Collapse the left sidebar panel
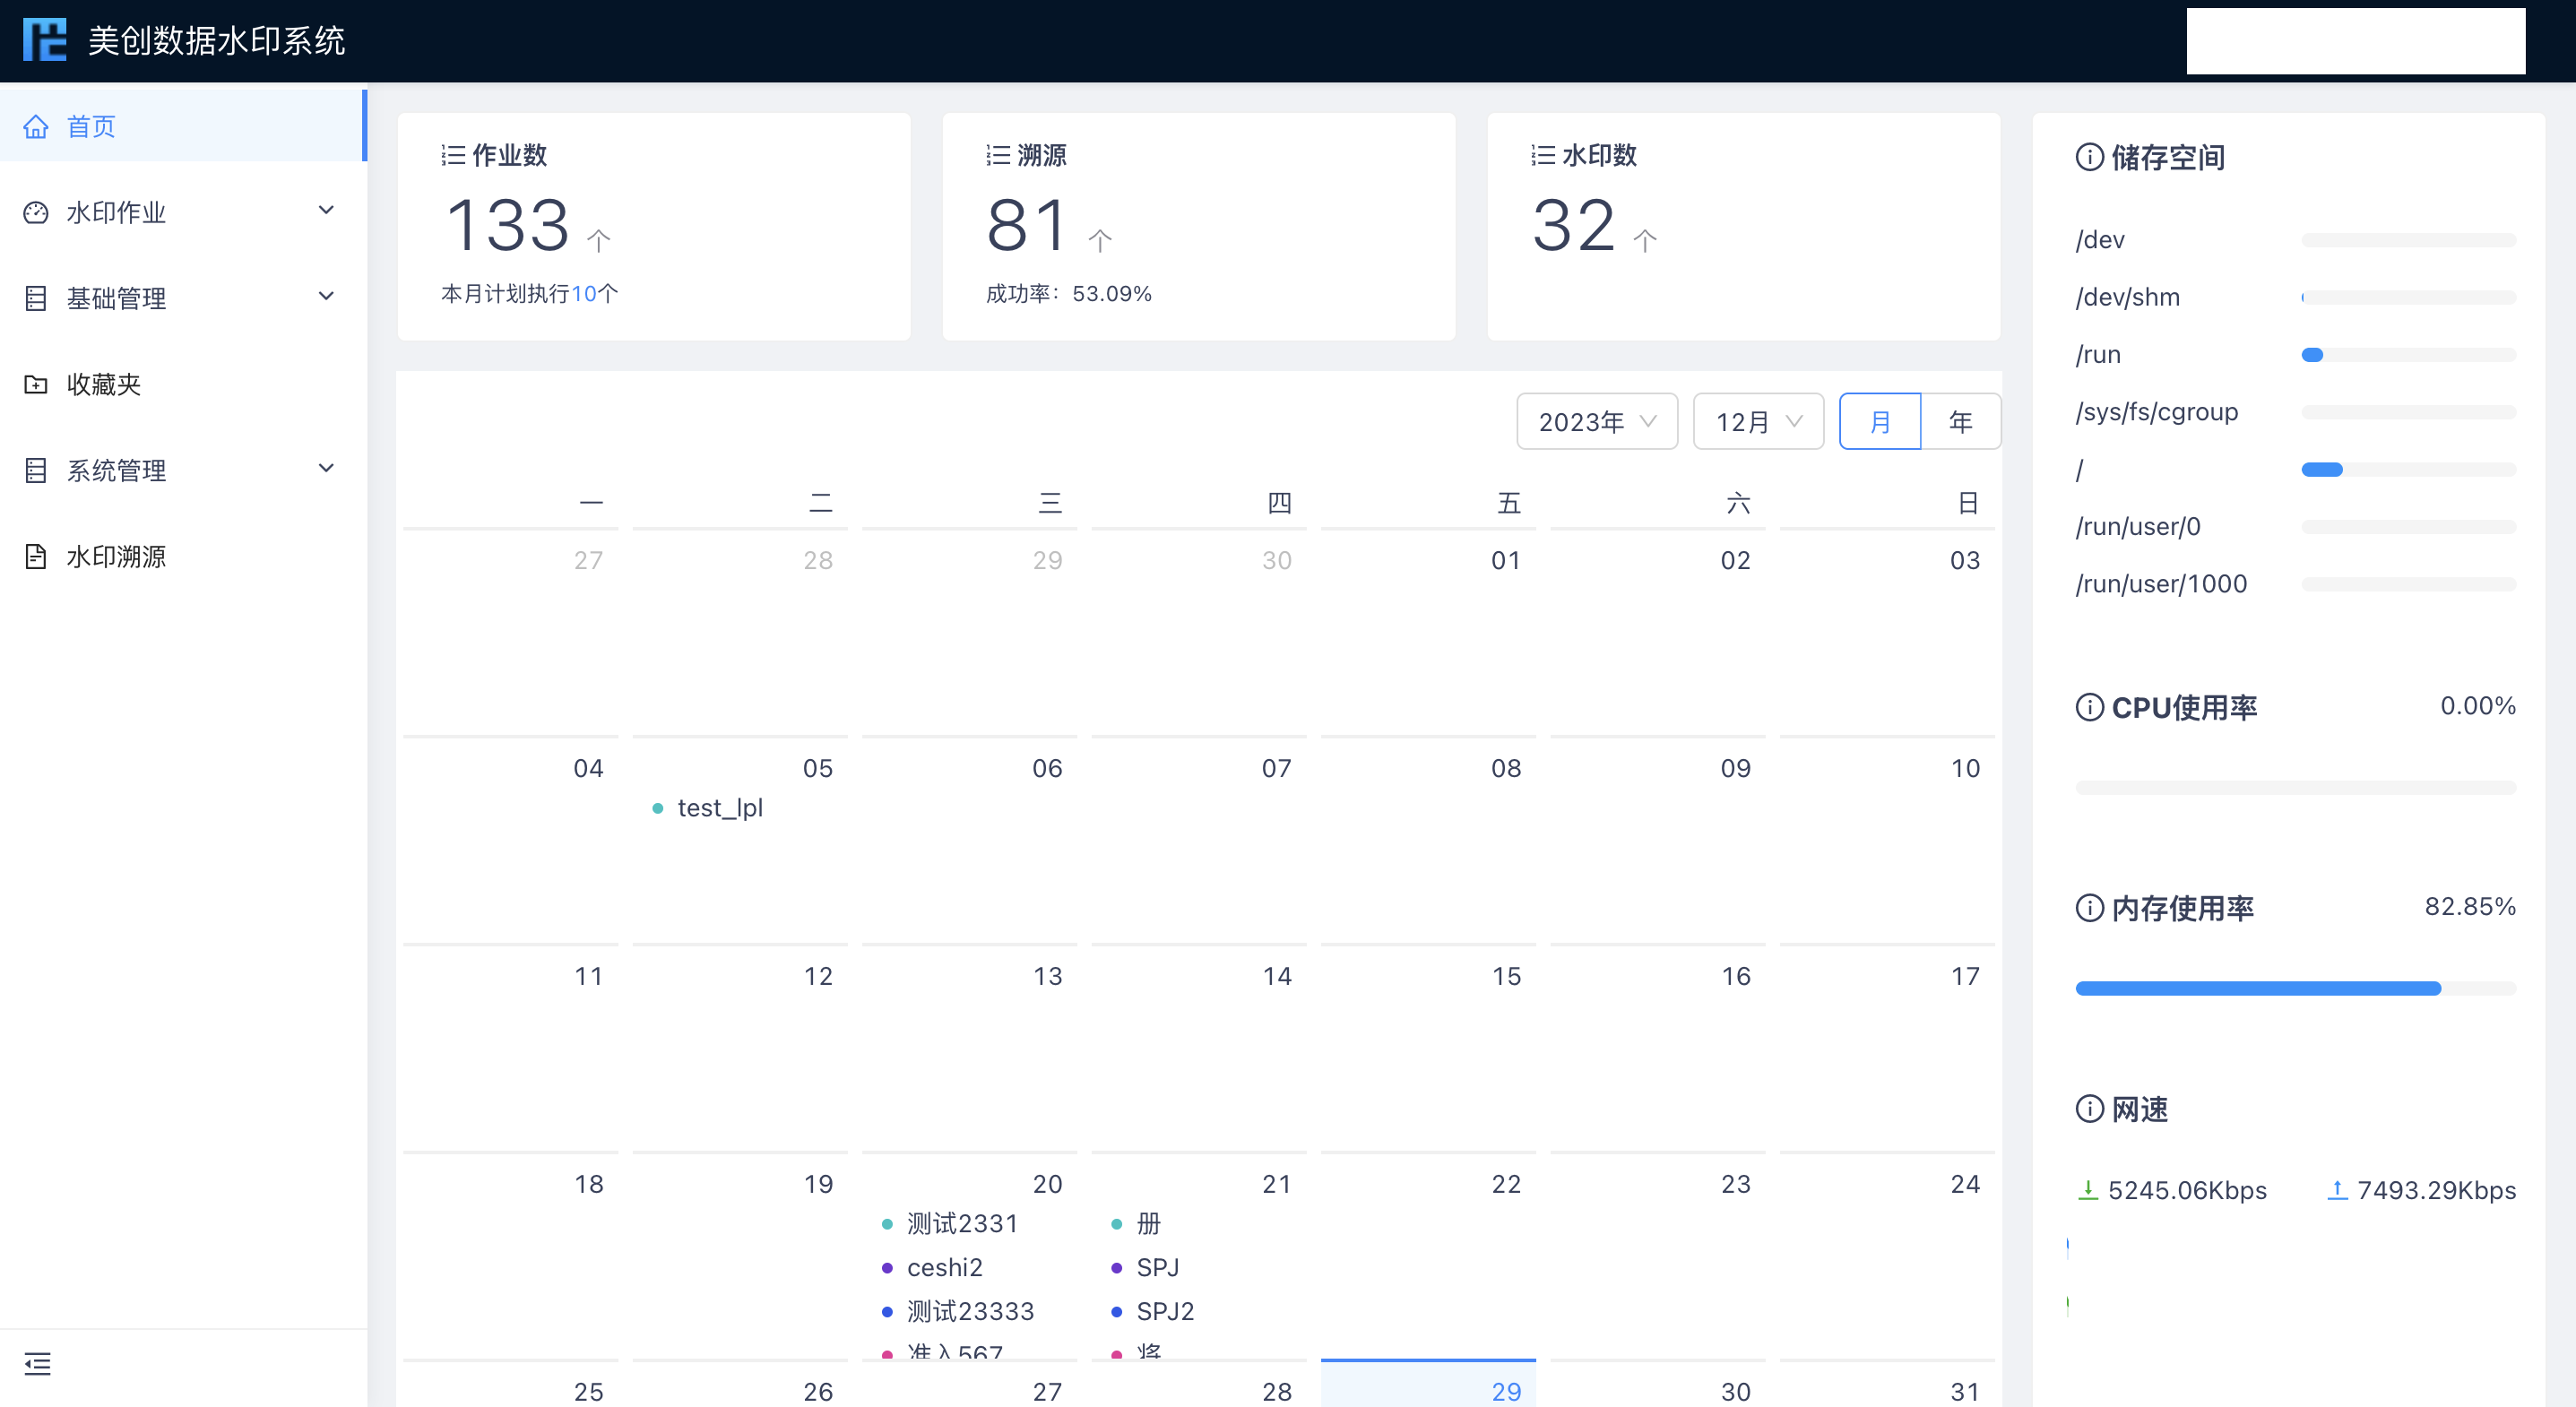Viewport: 2576px width, 1407px height. coord(38,1363)
